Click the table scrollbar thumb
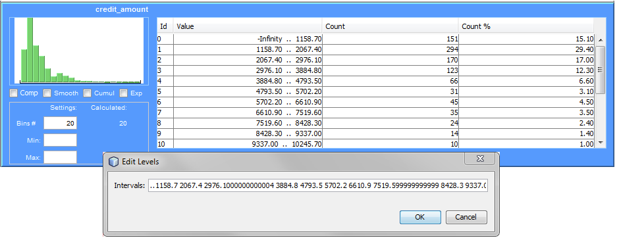The width and height of the screenshot is (617, 238). pos(601,70)
